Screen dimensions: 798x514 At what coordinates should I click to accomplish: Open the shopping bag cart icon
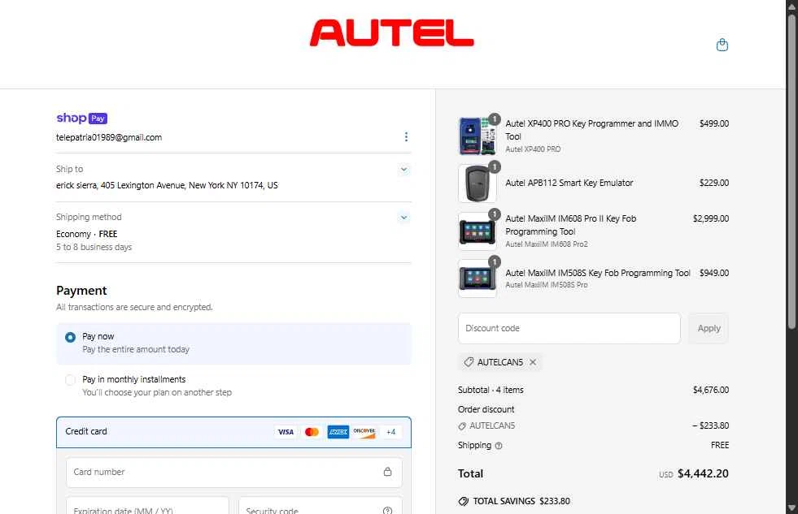[x=722, y=45]
